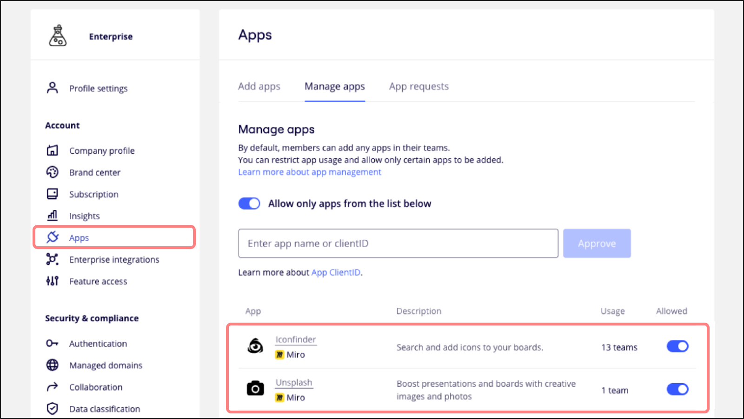This screenshot has height=419, width=744.
Task: Disable the Allow only apps toggle
Action: pyautogui.click(x=249, y=203)
